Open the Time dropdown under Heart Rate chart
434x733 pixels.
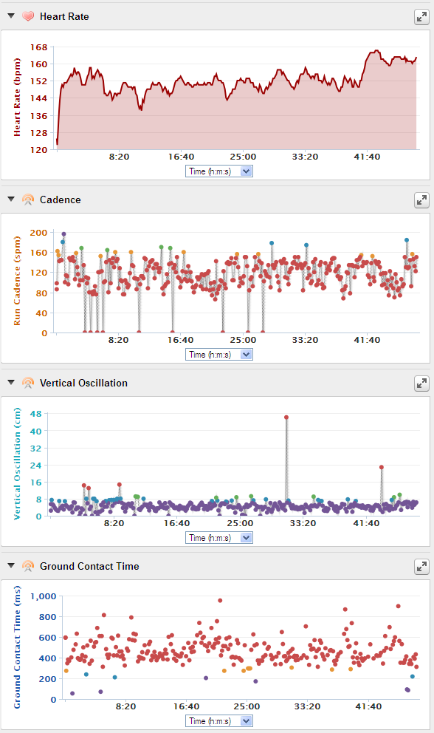pyautogui.click(x=219, y=171)
